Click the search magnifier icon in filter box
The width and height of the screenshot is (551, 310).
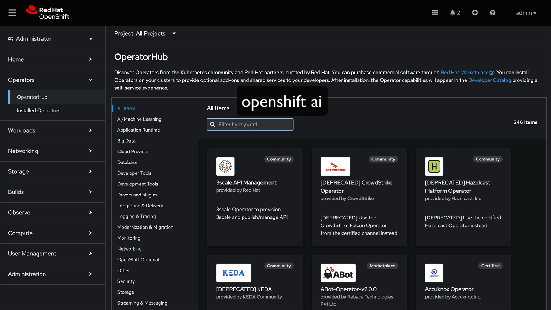click(212, 125)
